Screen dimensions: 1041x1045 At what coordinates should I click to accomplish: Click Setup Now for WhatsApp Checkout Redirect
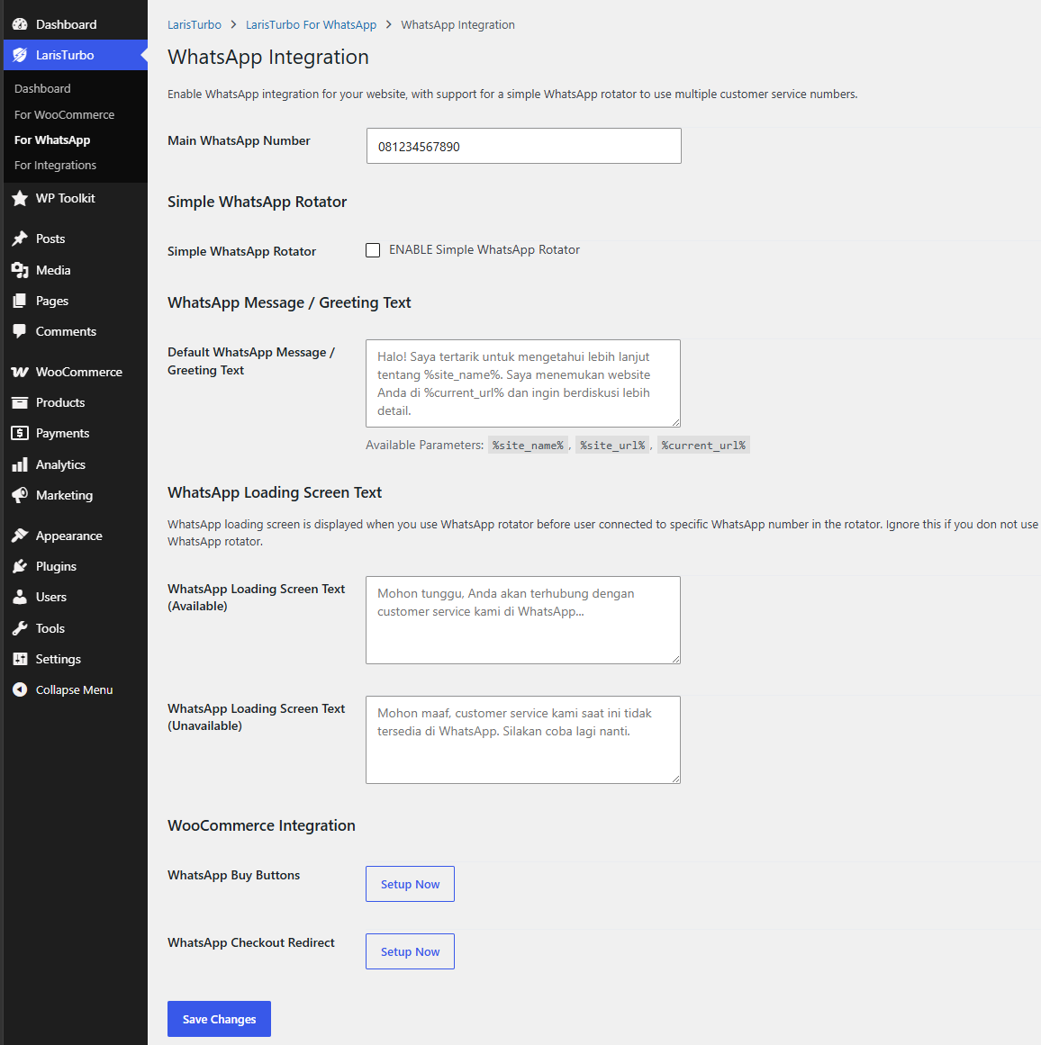410,951
